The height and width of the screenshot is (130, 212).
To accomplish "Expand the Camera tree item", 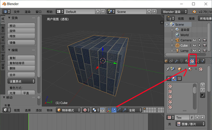I will [x=172, y=40].
